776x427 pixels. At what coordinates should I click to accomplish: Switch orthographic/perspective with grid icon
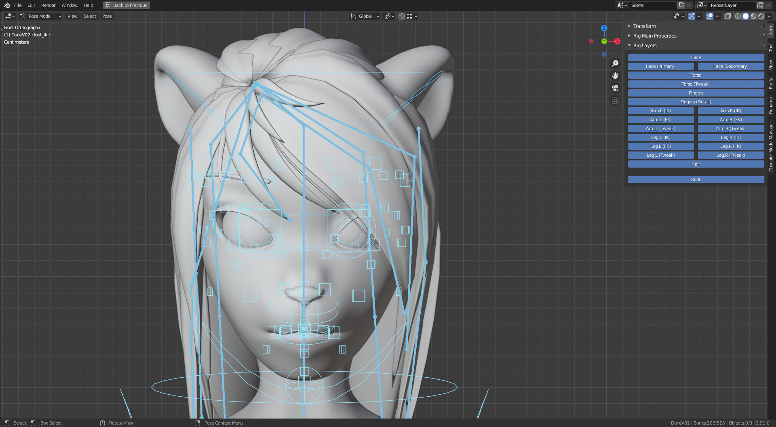tap(615, 100)
